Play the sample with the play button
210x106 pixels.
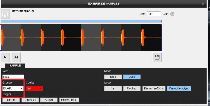coord(5,57)
